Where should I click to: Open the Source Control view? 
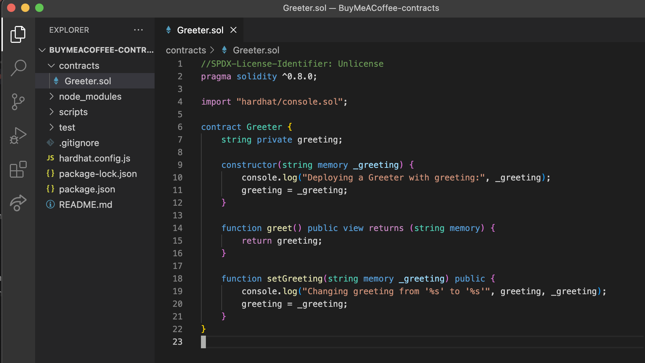tap(18, 102)
